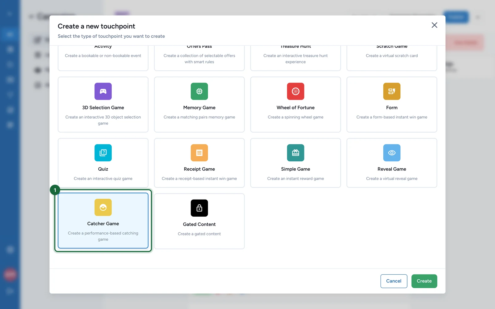Click 'Create an interactive quiz game' text
Viewport: 495px width, 309px height.
click(103, 179)
